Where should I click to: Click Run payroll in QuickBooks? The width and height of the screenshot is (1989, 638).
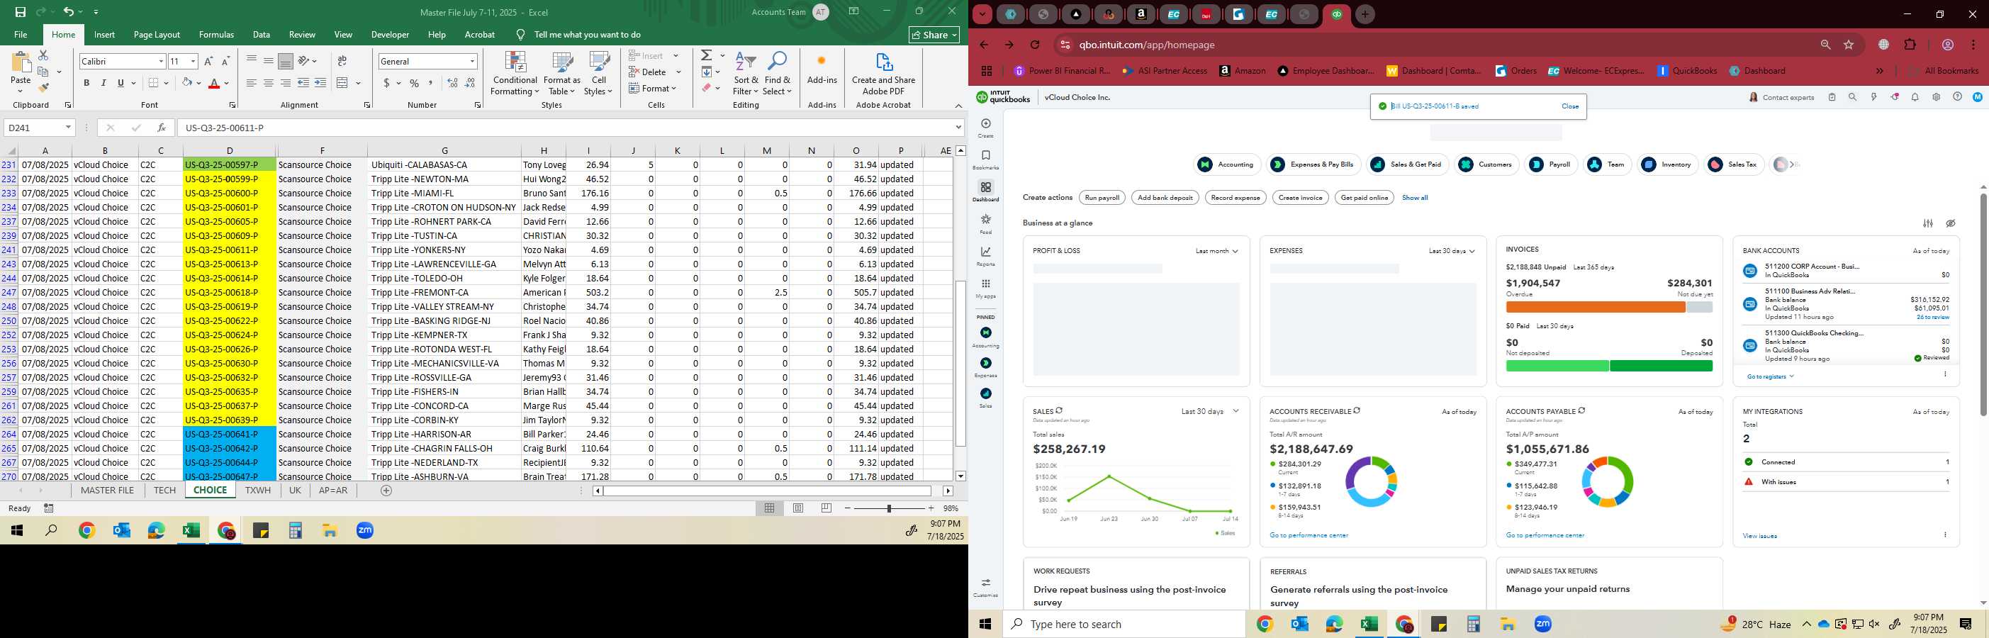1102,198
